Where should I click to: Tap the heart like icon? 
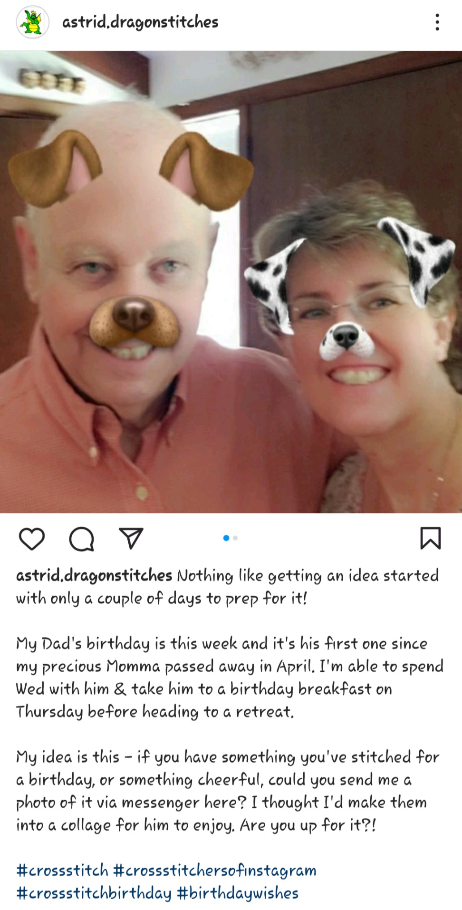click(31, 539)
